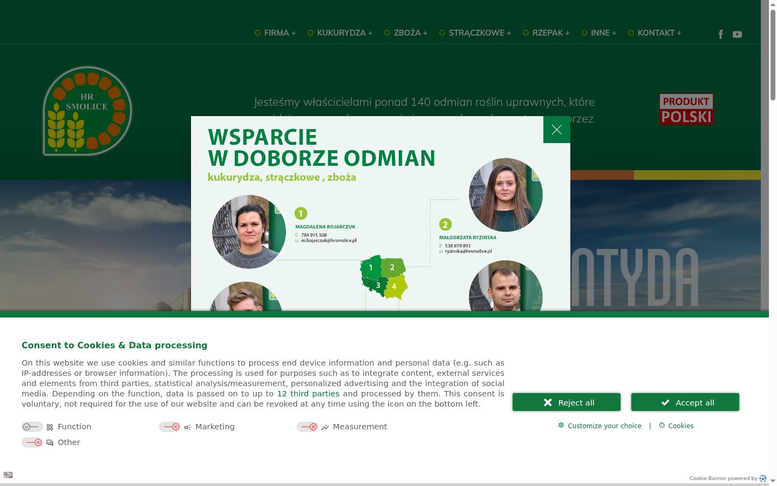
Task: Enable the Marketing cookies switch
Action: pos(170,427)
